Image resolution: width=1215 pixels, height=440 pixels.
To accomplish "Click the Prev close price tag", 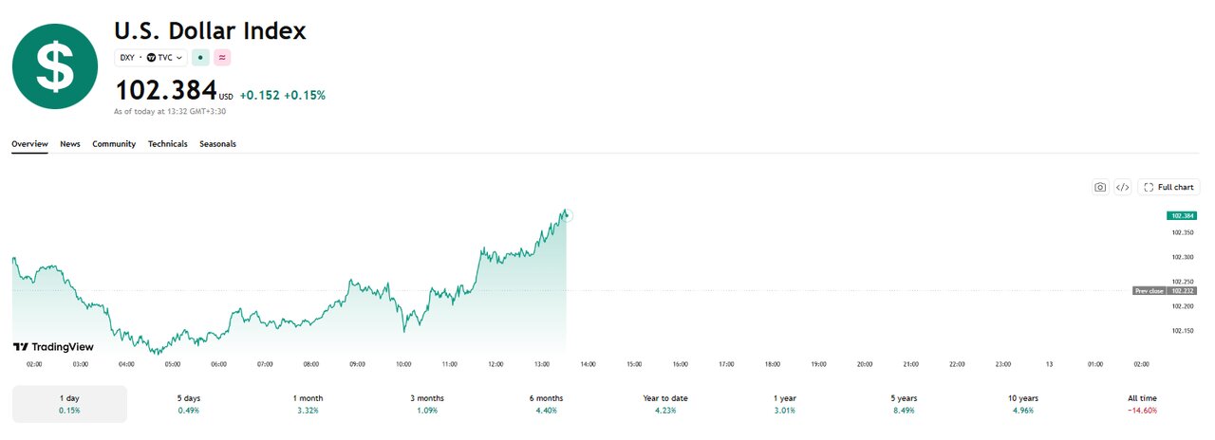I will pyautogui.click(x=1165, y=291).
